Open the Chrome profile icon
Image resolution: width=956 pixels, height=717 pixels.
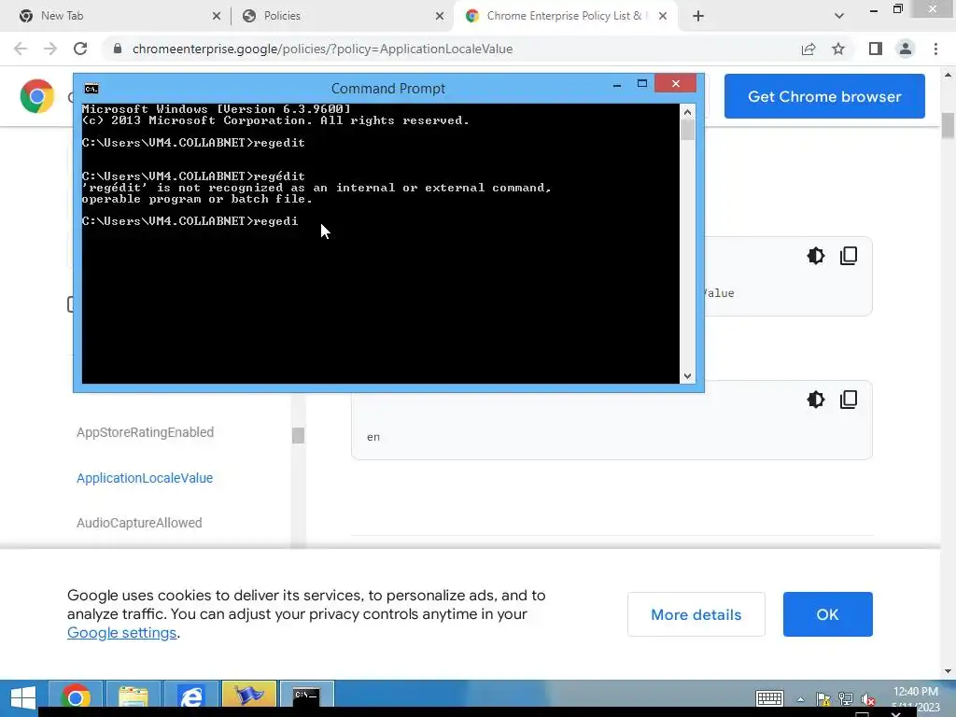(906, 49)
